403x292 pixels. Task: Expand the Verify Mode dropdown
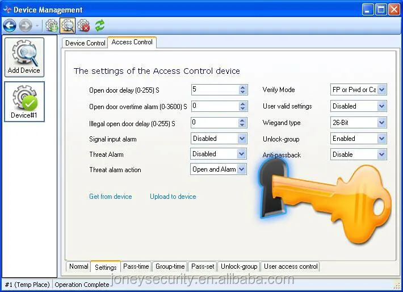[x=381, y=90]
